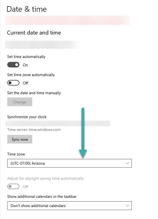The width and height of the screenshot is (158, 219).
Task: Click the Date & time page heading
Action: click(27, 9)
